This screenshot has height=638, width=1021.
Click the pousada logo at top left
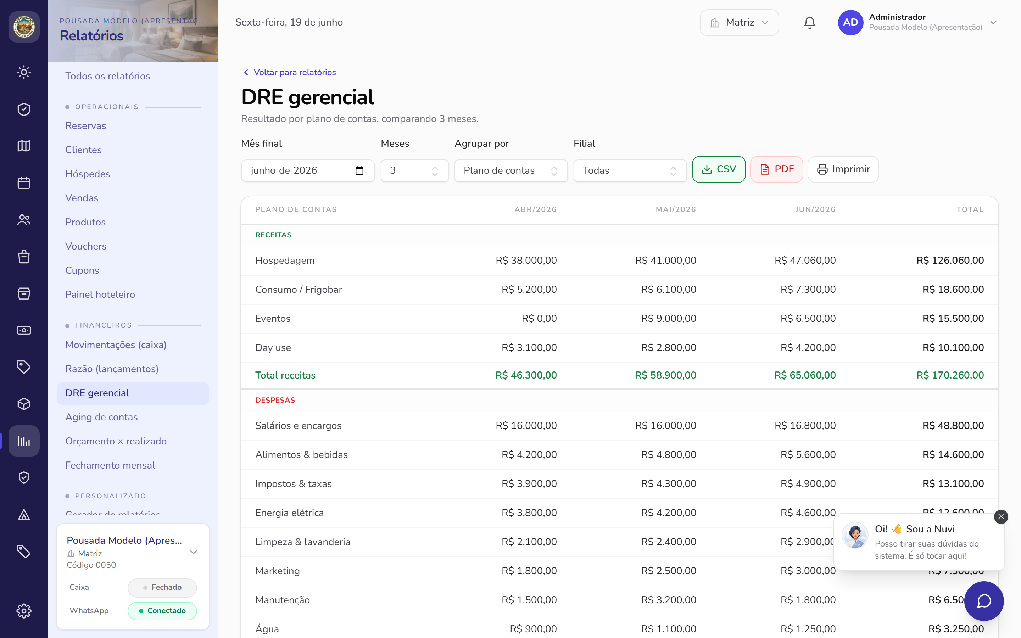click(x=24, y=27)
